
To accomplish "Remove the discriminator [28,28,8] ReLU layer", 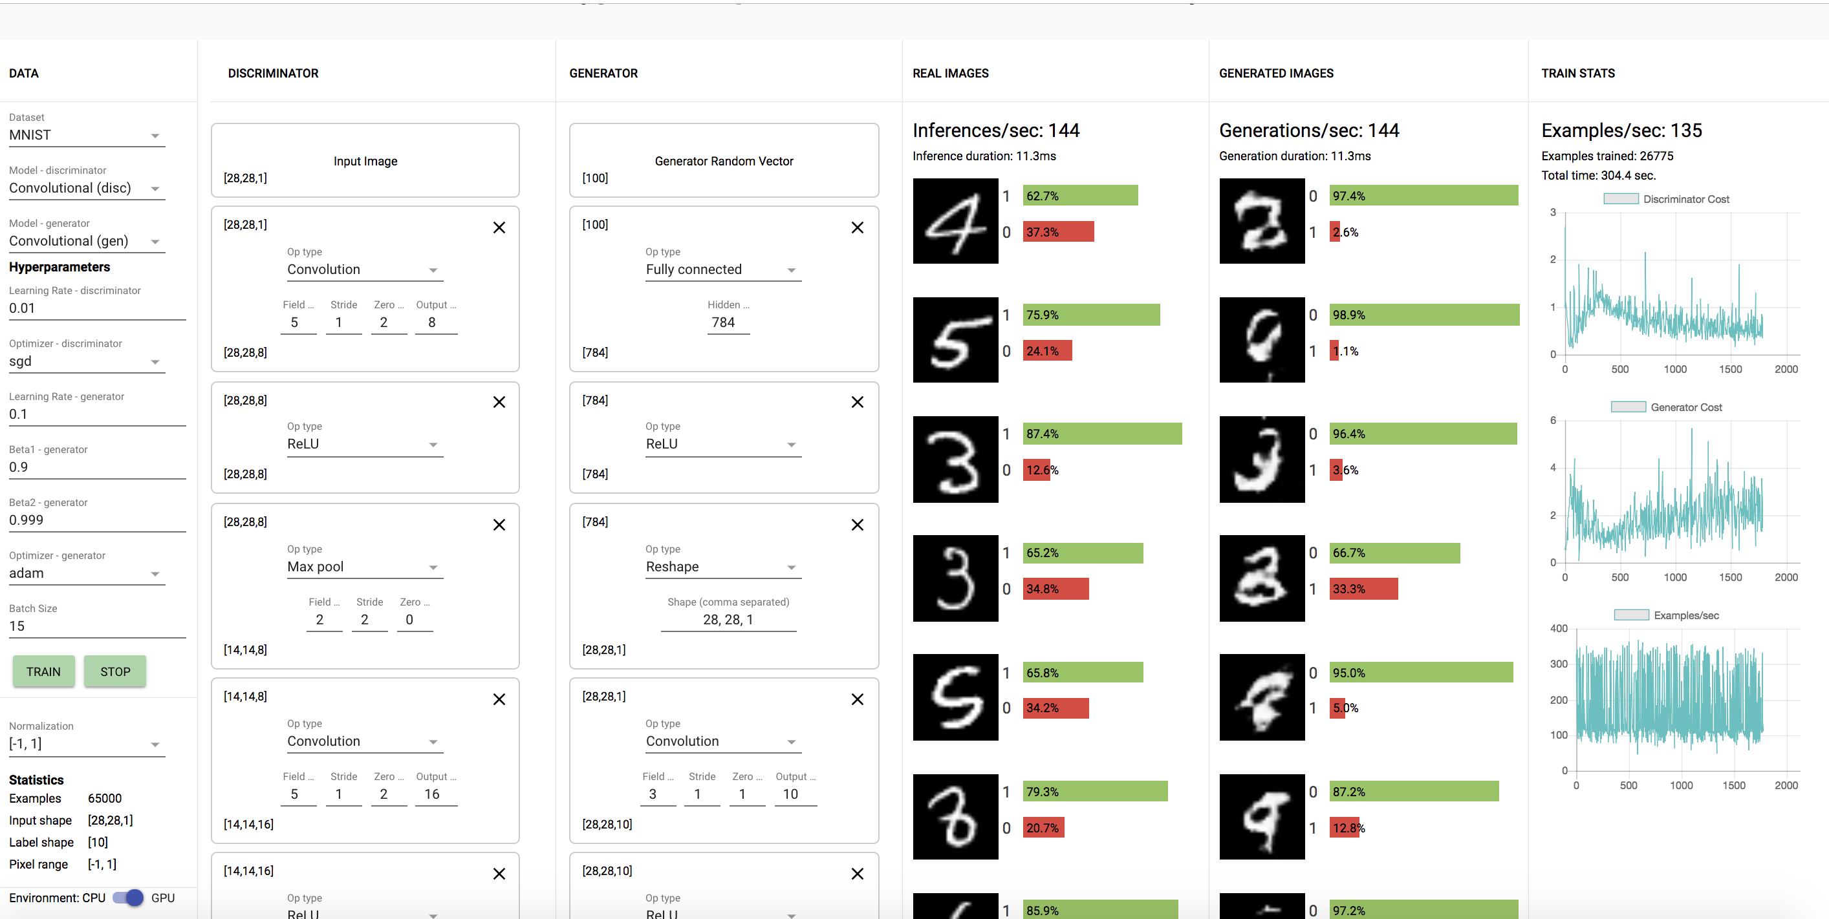I will (499, 402).
